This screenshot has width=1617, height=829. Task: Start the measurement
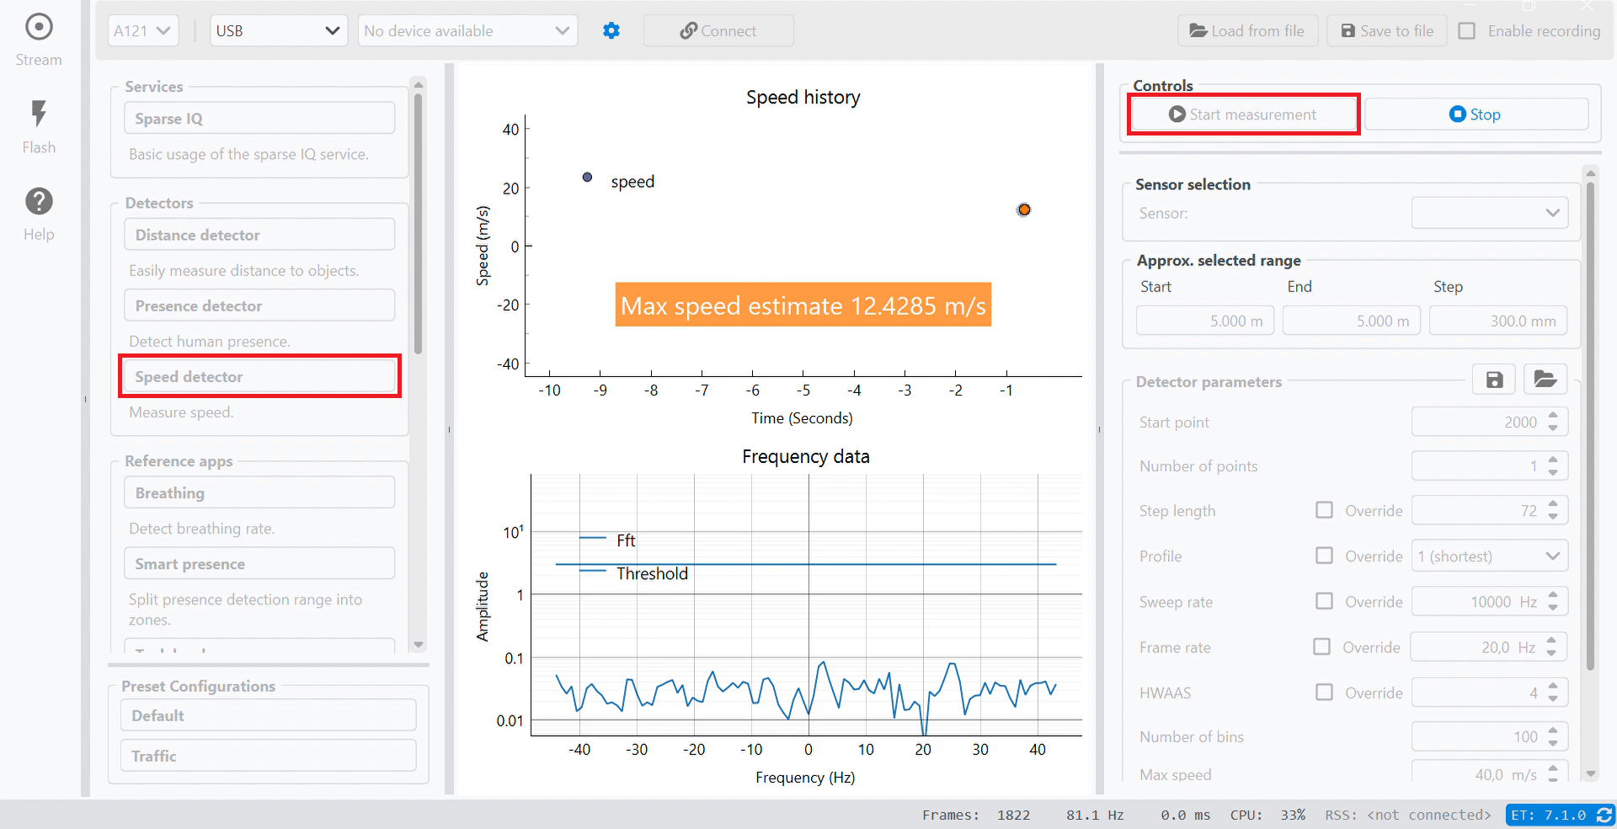click(1244, 114)
